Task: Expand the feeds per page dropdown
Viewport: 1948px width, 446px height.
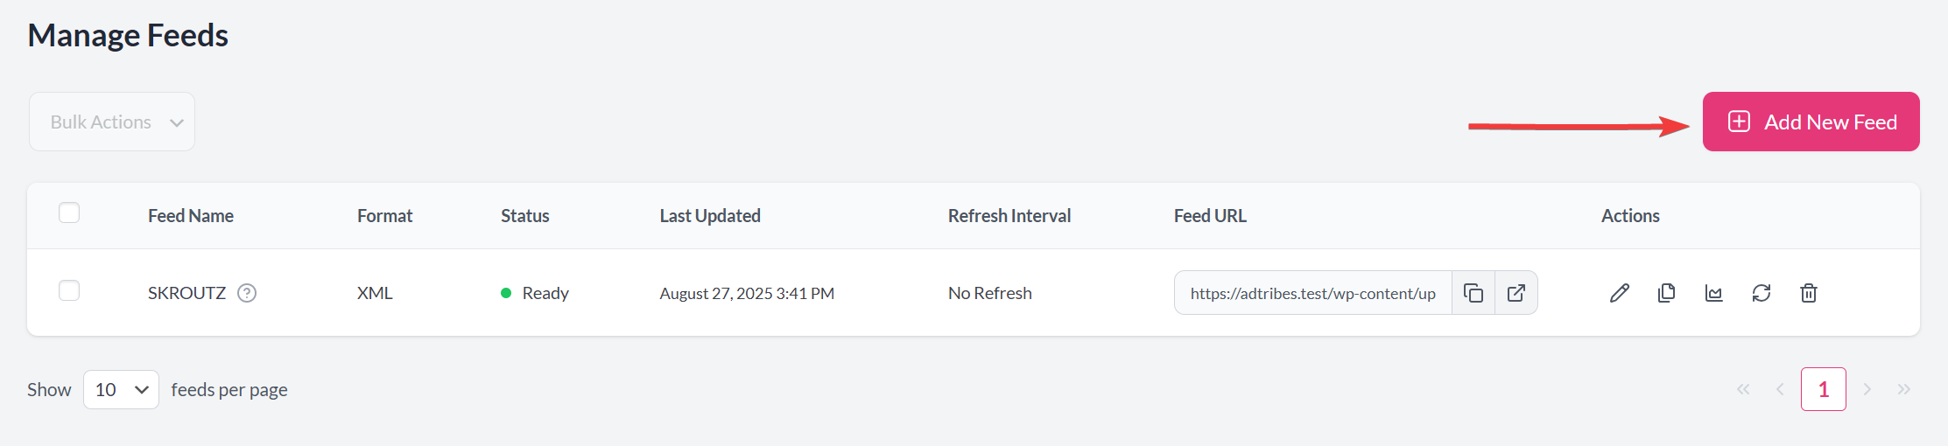Action: [121, 389]
